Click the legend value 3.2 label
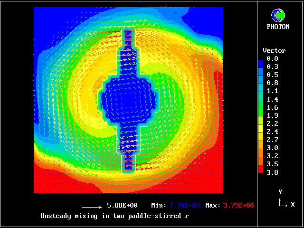The image size is (304, 228). tap(272, 156)
